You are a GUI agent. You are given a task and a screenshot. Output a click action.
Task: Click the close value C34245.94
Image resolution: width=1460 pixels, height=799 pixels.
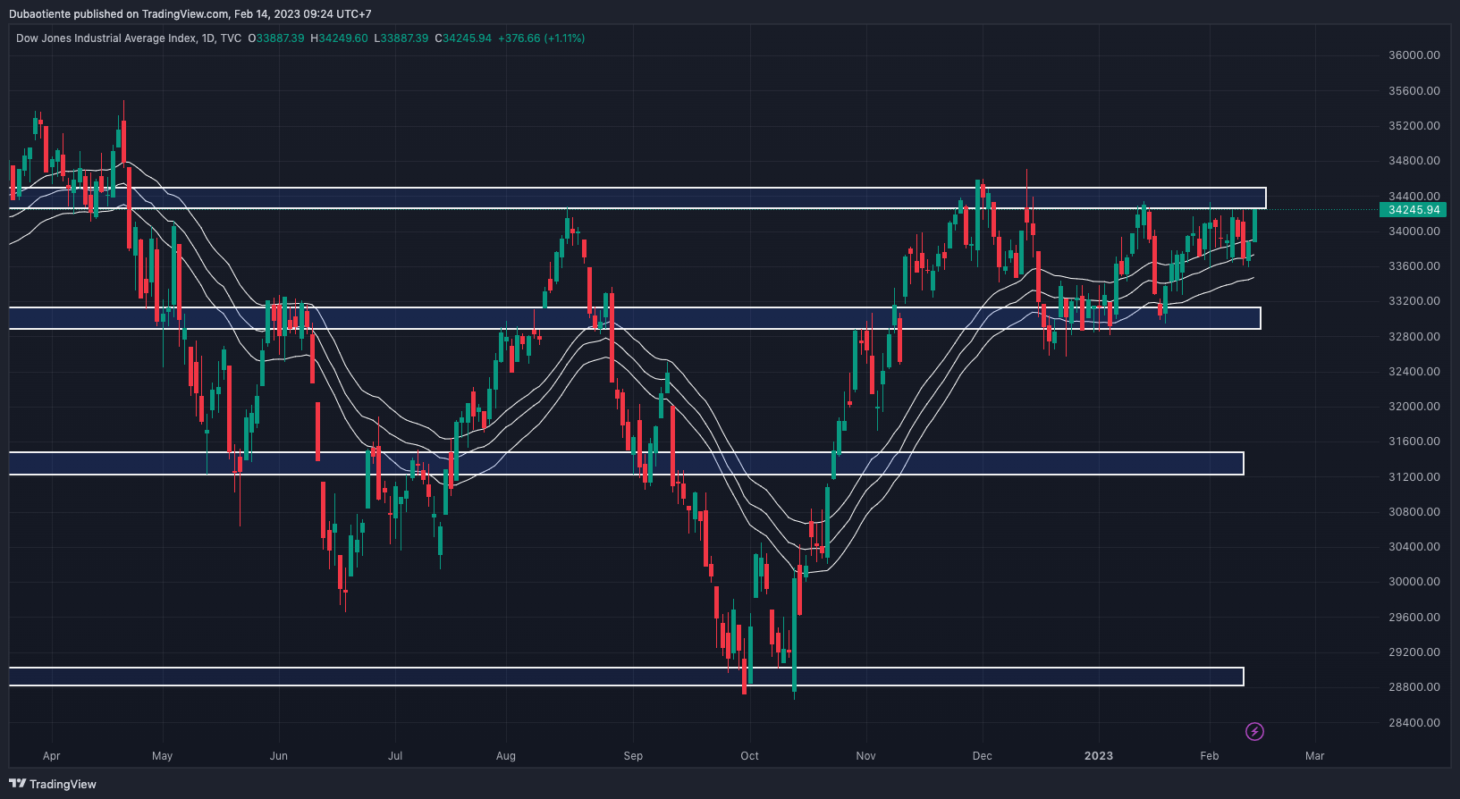tap(463, 38)
